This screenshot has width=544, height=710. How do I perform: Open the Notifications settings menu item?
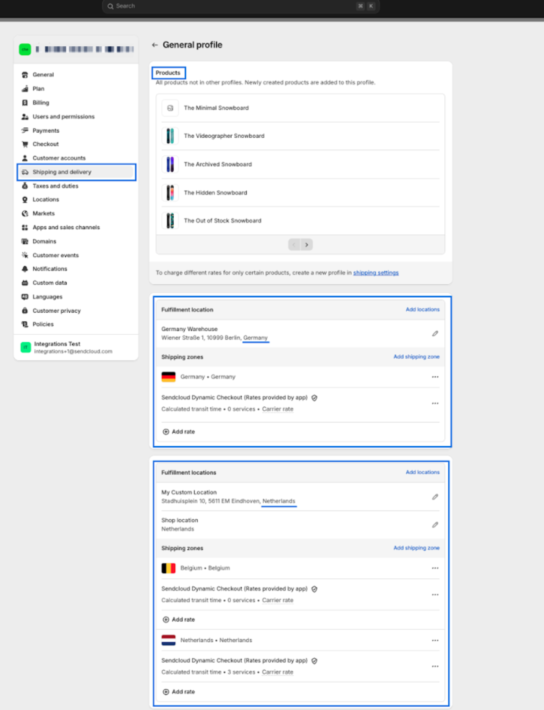(76, 269)
